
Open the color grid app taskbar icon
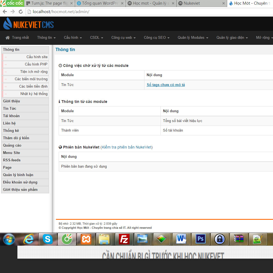(161, 239)
